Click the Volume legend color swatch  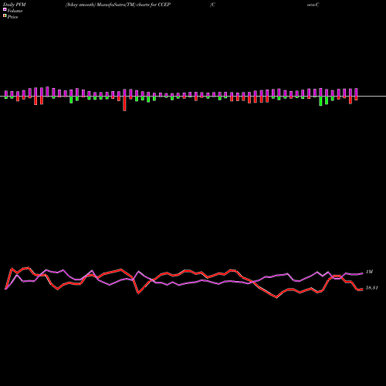point(5,9)
